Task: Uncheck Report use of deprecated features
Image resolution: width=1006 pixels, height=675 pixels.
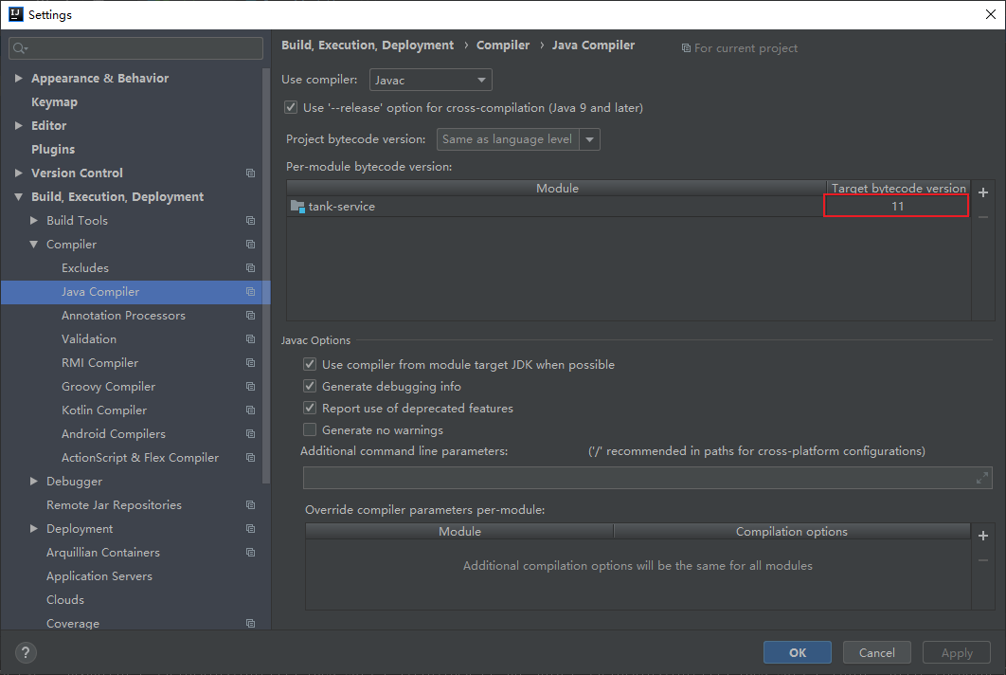Action: tap(310, 408)
